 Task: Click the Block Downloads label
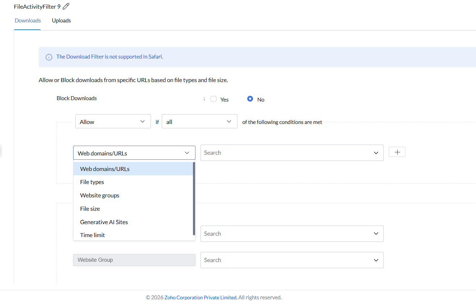click(x=77, y=98)
